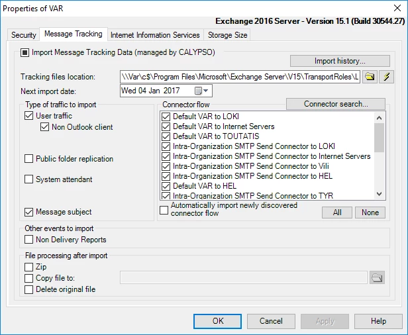
Task: Click the connector list scroll down arrow
Action: 379,194
